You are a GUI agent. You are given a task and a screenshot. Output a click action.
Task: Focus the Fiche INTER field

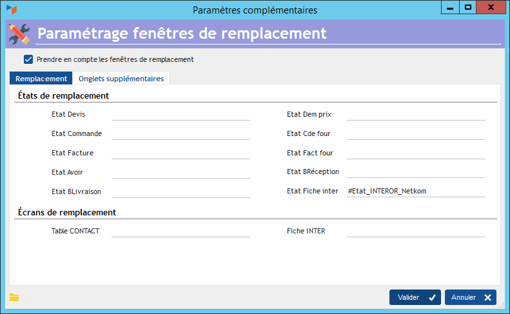[416, 231]
